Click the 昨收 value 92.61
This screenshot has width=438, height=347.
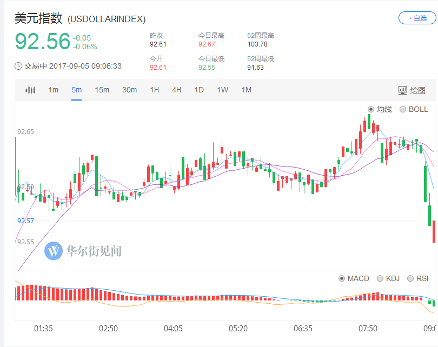[158, 44]
